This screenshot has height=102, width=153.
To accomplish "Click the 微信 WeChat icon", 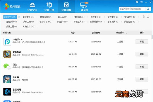I will click(x=7, y=67).
